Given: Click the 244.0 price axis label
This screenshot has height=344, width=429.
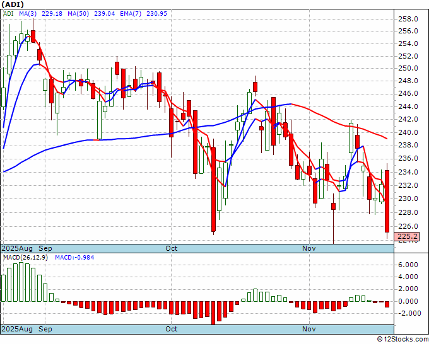Looking at the screenshot, I should click(408, 106).
